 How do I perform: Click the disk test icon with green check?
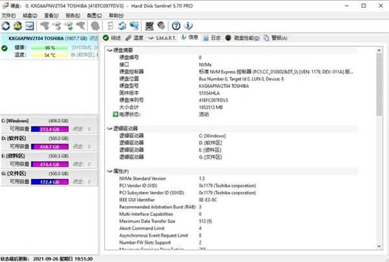pos(69,26)
